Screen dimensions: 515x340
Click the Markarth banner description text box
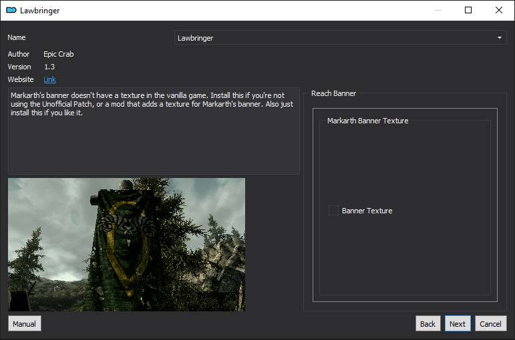coord(154,131)
